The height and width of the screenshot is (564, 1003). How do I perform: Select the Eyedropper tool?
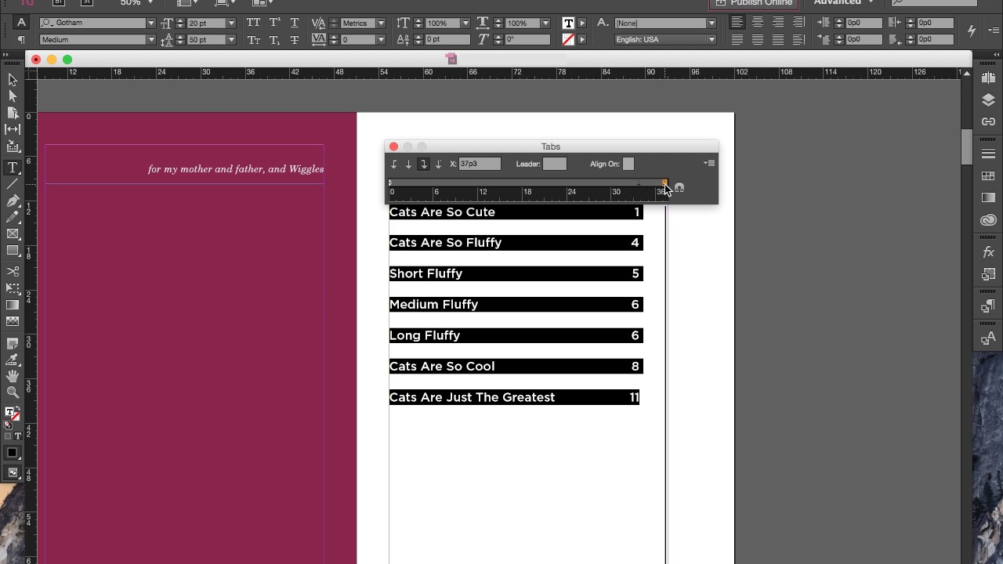click(x=13, y=360)
